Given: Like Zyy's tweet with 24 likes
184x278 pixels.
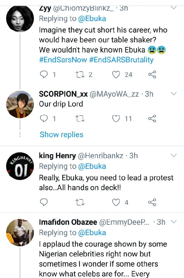Looking at the screenshot, I should point(116,75).
